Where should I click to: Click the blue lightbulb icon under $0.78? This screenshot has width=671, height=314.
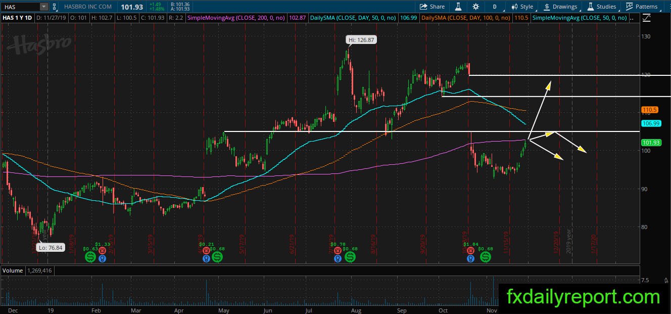(x=338, y=258)
